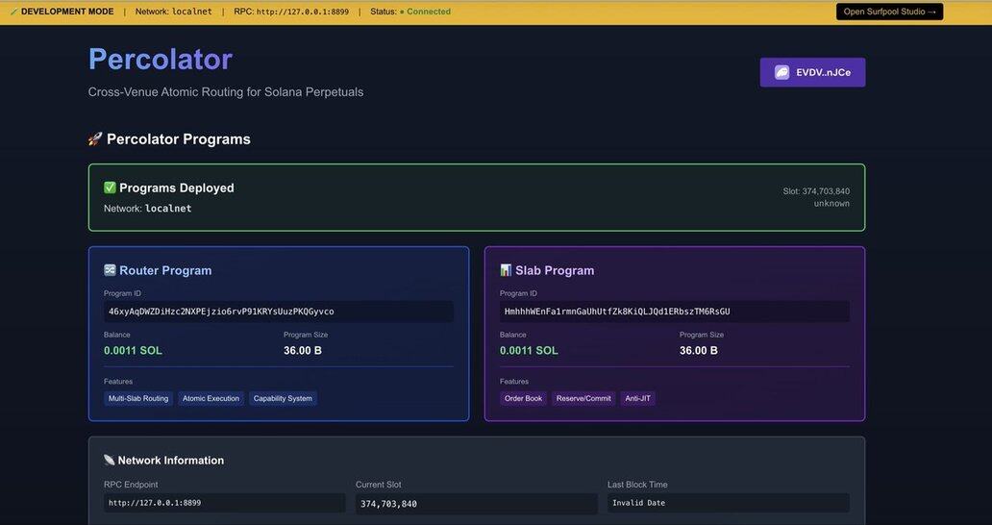This screenshot has width=992, height=525.
Task: Click the satellite icon beside Network Information
Action: [109, 461]
